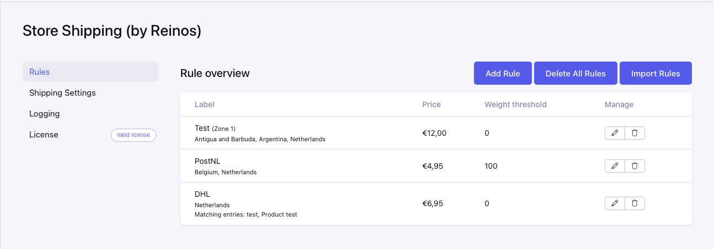Select the Test rule label text
Viewport: 714px width, 249px height.
click(202, 128)
